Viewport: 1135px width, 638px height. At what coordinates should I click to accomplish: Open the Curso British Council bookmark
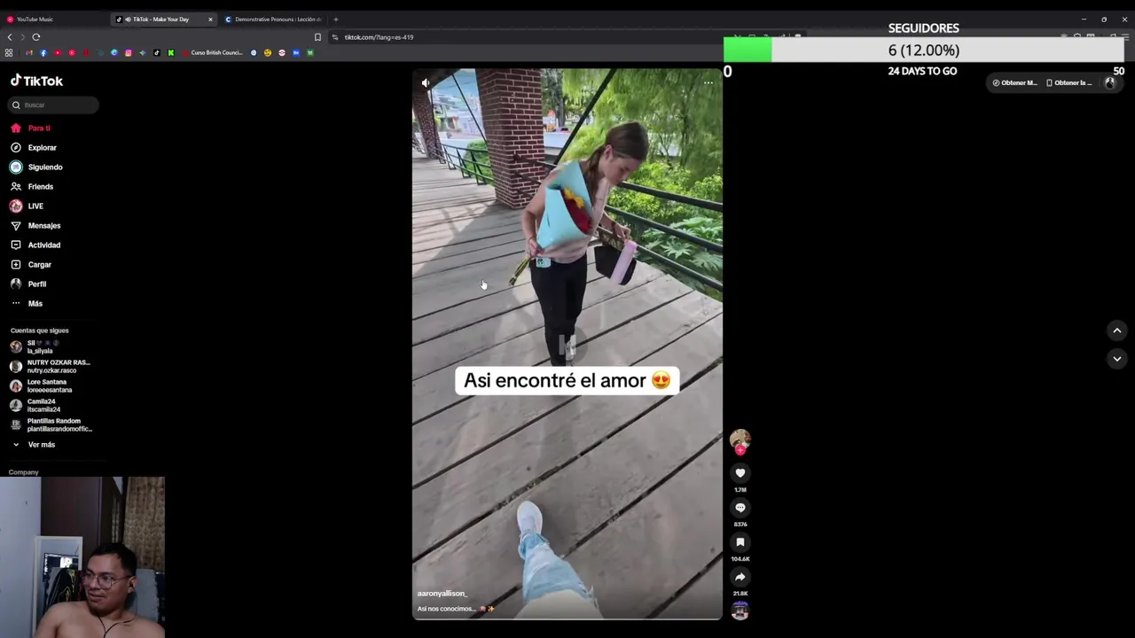(x=213, y=53)
